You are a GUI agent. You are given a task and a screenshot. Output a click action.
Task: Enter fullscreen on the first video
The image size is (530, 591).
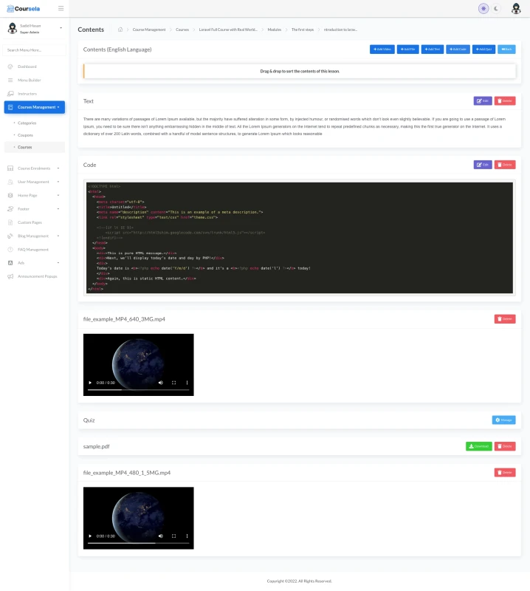(x=173, y=383)
